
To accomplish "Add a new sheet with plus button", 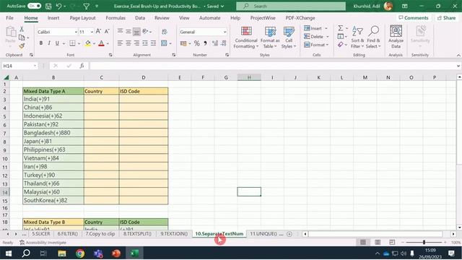I will 289,234.
